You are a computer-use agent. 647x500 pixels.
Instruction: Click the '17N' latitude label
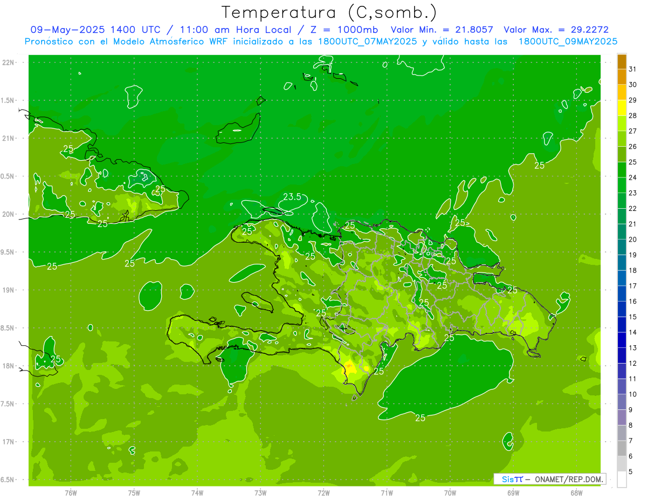[9, 442]
